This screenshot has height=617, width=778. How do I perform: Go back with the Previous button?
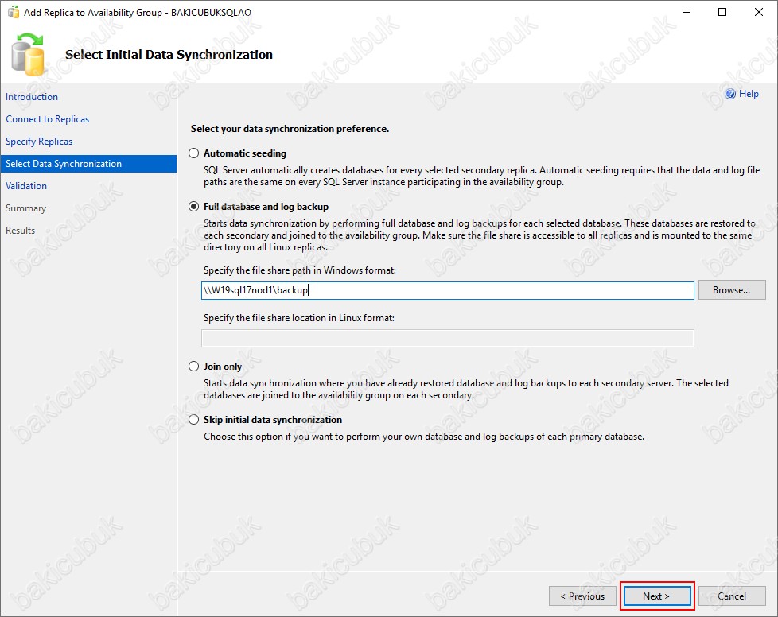click(582, 596)
